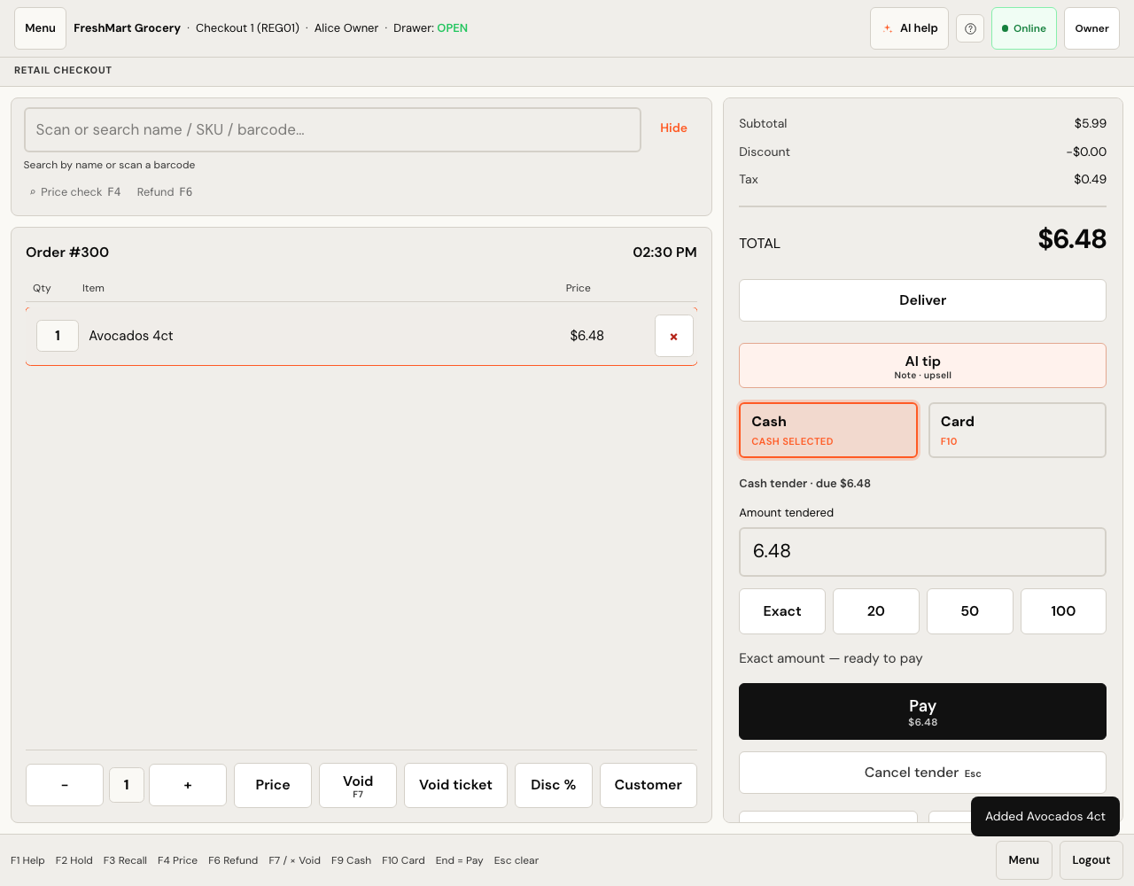Click the quantity value box between steppers
The image size is (1134, 886).
(x=127, y=785)
